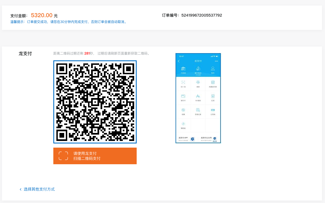Click the 选择其他支付方式 link

coord(39,189)
